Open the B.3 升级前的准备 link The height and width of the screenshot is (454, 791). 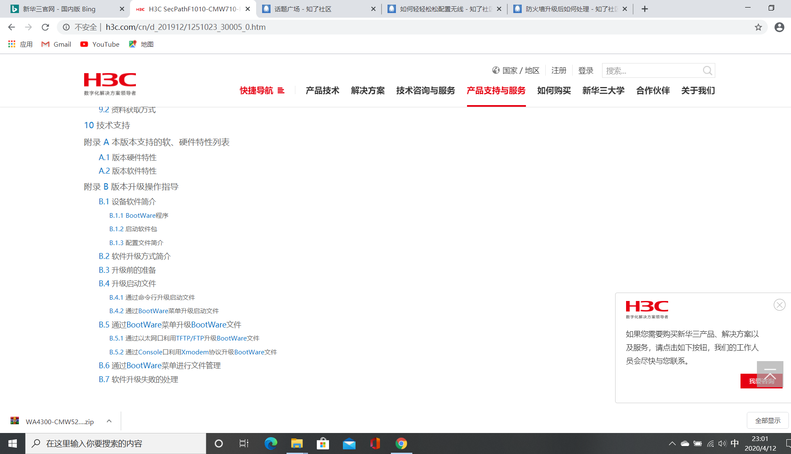(x=127, y=270)
